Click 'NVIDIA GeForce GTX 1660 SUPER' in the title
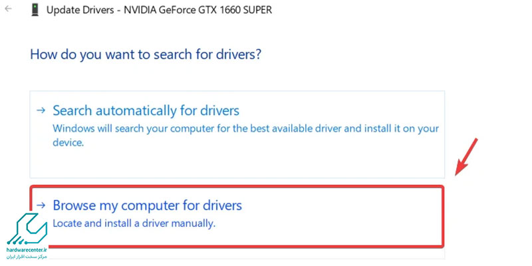This screenshot has height=266, width=532. pyautogui.click(x=198, y=10)
